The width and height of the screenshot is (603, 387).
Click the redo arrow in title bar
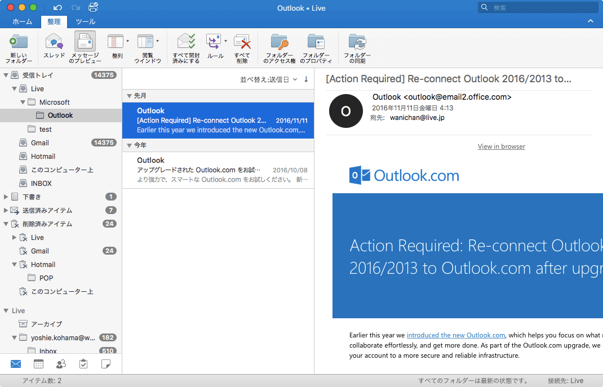76,8
